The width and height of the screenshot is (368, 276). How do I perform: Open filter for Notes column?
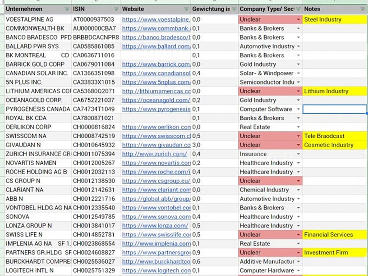point(362,9)
